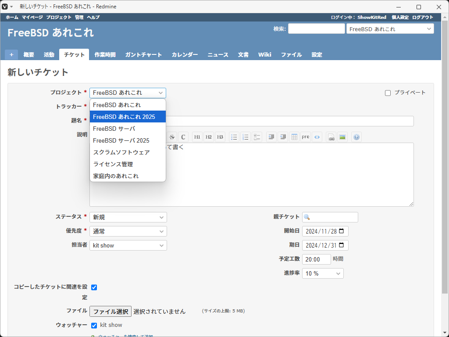Viewport: 449px width, 337px height.
Task: Click the 親チケット search field
Action: click(x=330, y=217)
